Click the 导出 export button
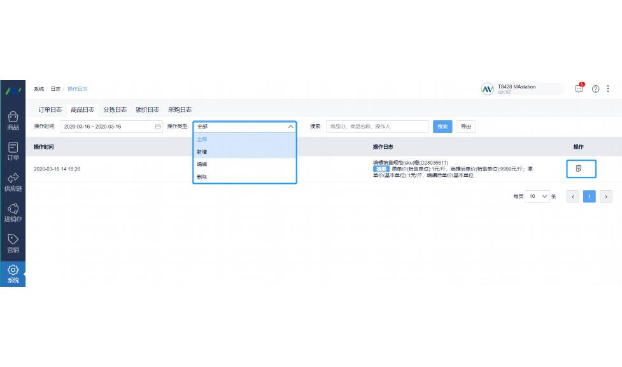Viewport: 622px width, 367px height. point(465,127)
